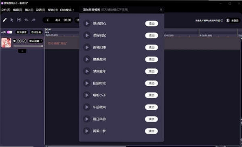Viewport: 242px width, 147px height.
Task: Solo the singer track with 独 icon
Action: pos(20,41)
